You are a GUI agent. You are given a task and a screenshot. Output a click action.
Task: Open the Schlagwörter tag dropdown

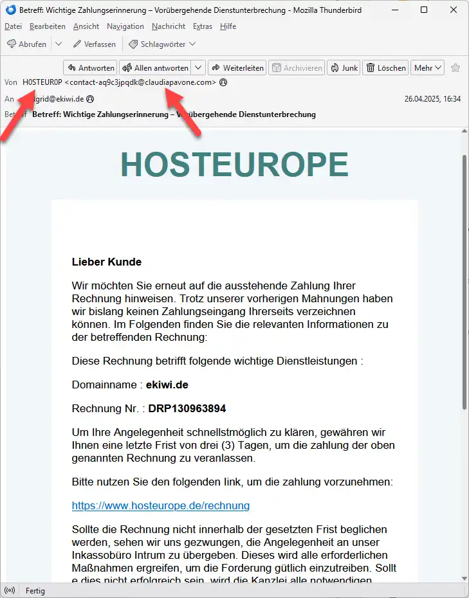tap(163, 44)
